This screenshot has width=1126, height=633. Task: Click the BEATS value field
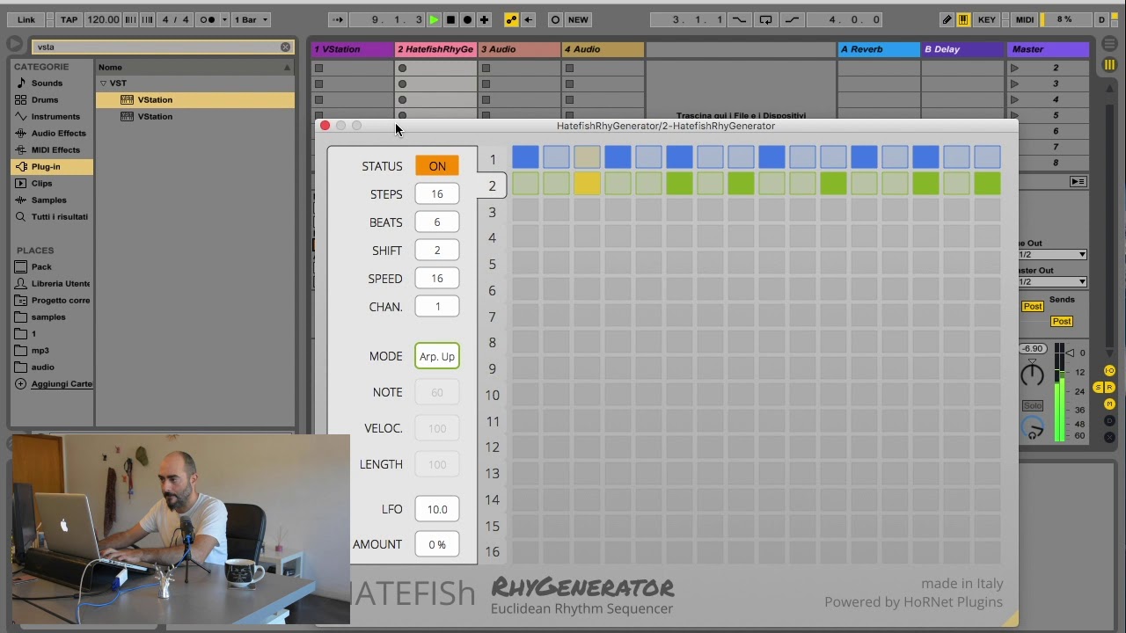437,222
